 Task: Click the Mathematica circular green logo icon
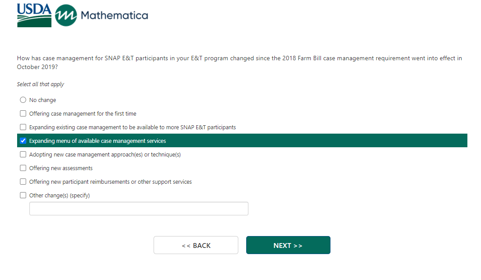66,15
